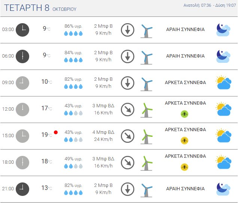Click the north wind arrow at 06:00
The image size is (238, 203).
[x=128, y=56]
